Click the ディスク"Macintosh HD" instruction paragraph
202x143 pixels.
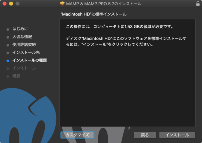(x=126, y=41)
